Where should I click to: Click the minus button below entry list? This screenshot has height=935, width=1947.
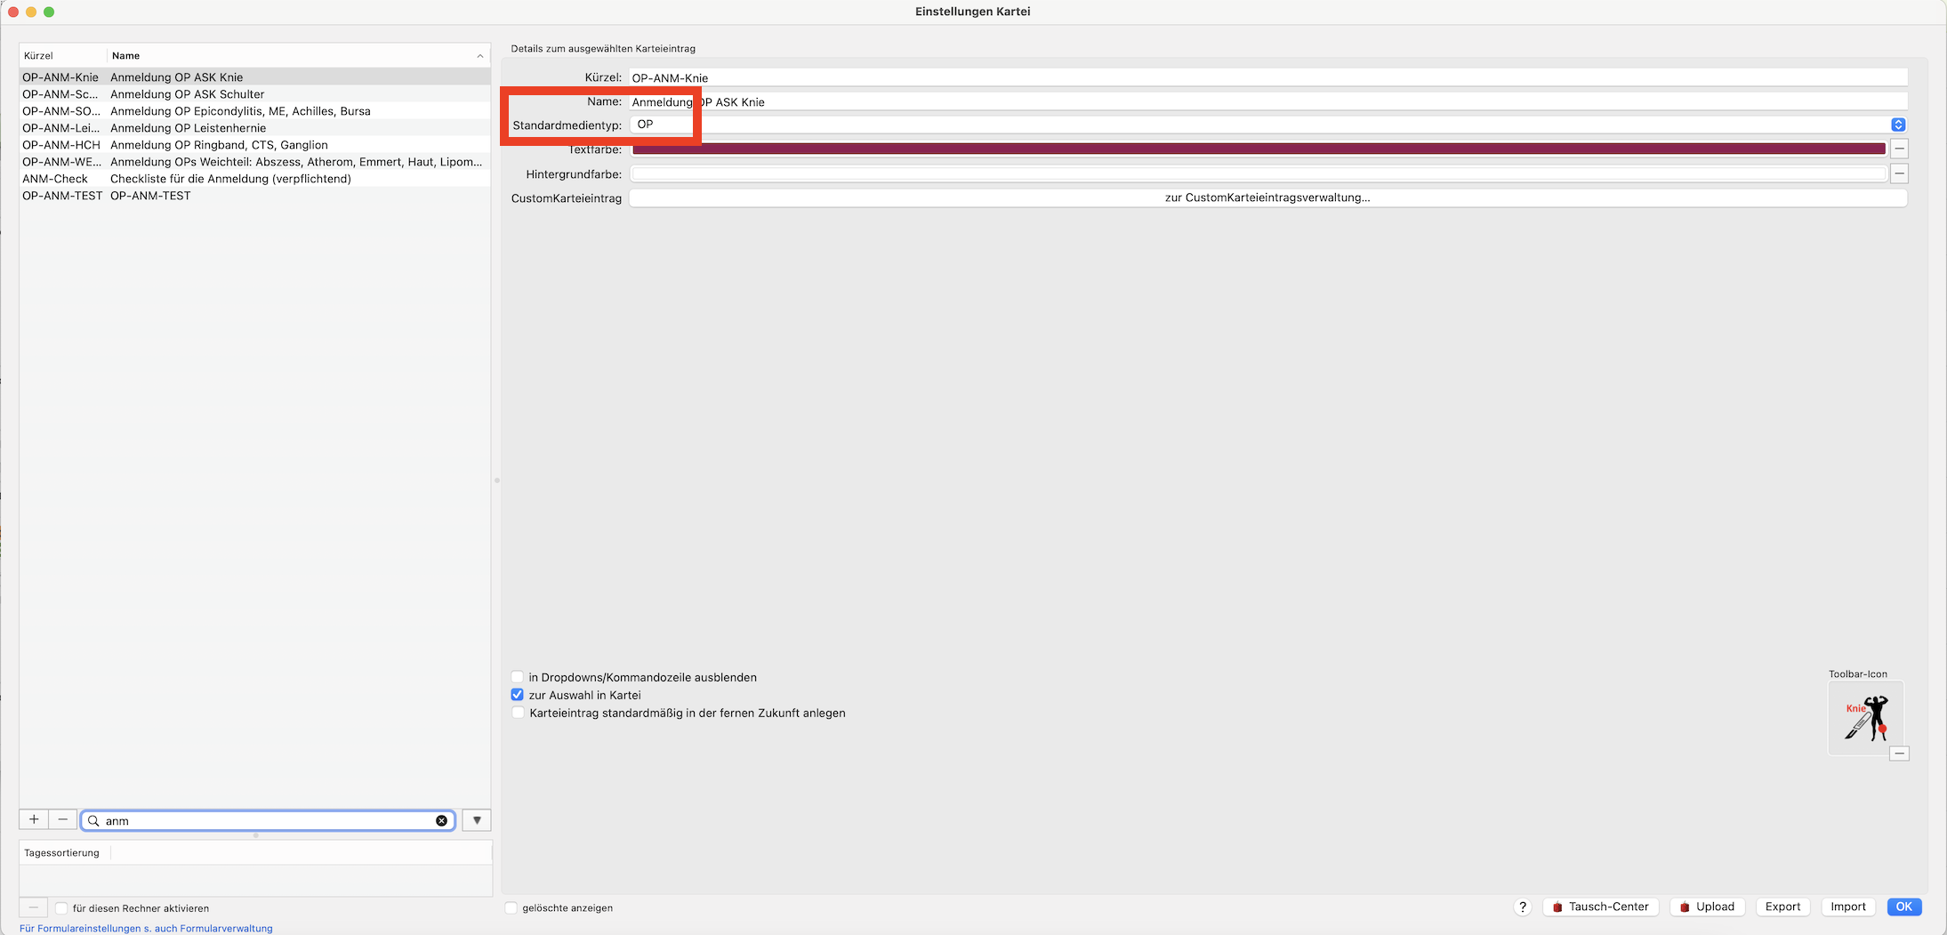coord(62,819)
